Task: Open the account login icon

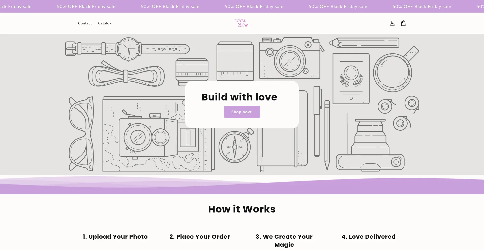Action: 392,23
